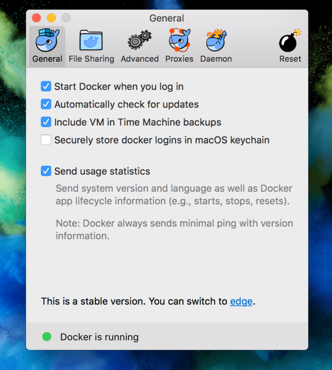Open Daemon flaming whale icon
The height and width of the screenshot is (370, 332).
click(x=216, y=40)
